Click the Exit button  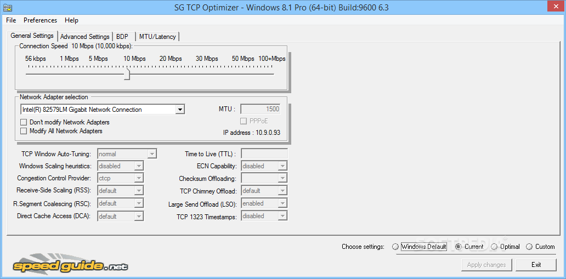coord(536,265)
